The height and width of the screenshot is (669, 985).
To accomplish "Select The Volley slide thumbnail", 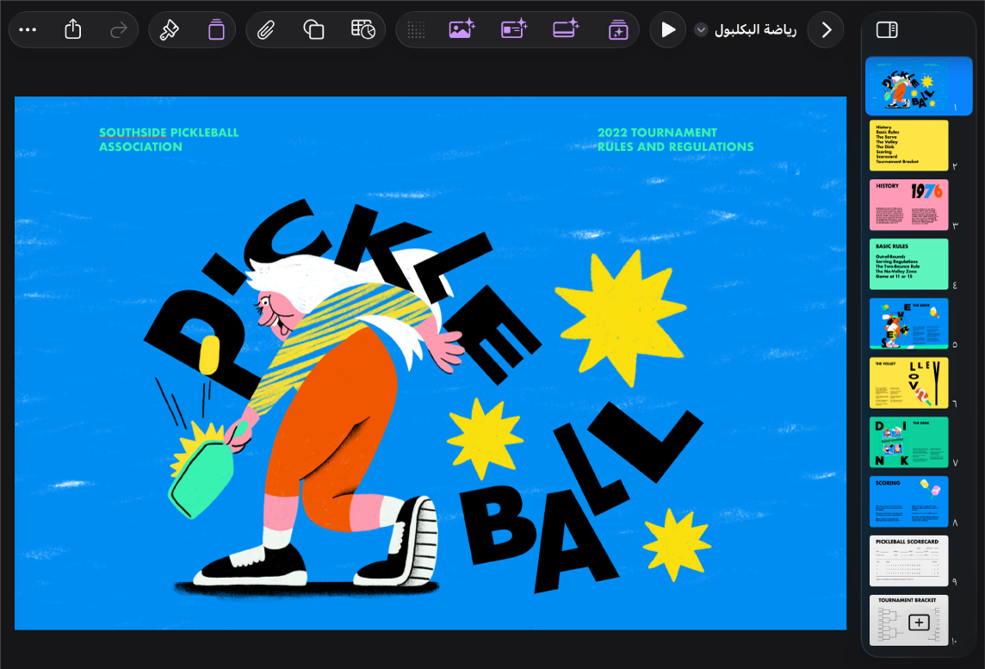I will 908,382.
